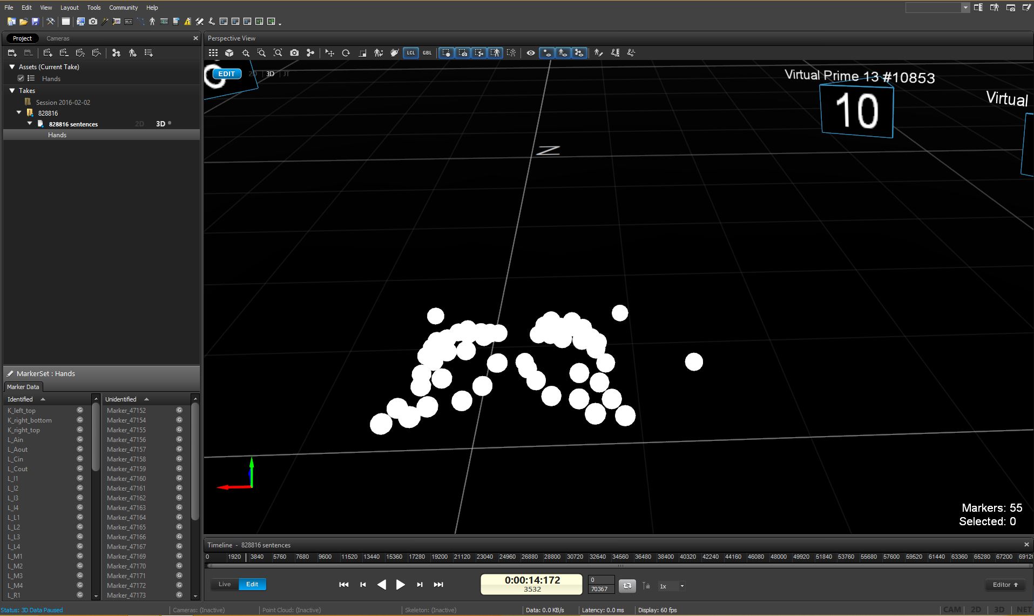1034x616 pixels.
Task: Click the warning triangle icon in main toolbar
Action: point(187,22)
